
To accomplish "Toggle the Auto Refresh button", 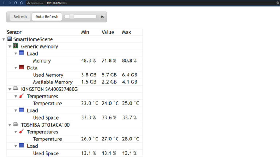I will [47, 17].
